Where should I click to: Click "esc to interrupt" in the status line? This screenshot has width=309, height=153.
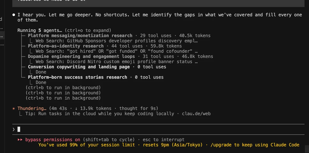click(164, 140)
